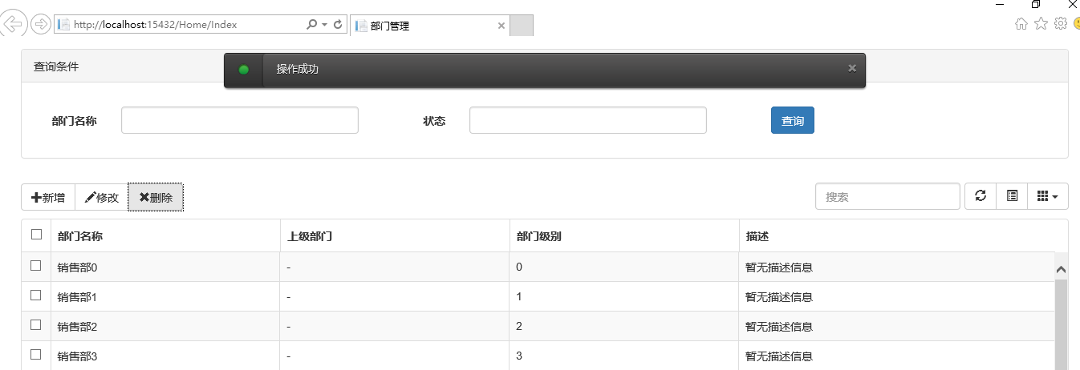Sort by 部门名称 column header
The height and width of the screenshot is (370, 1080).
[x=80, y=236]
